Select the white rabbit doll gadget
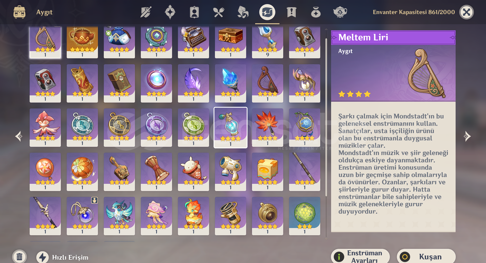Viewport: 486px width, 263px height. click(x=193, y=172)
